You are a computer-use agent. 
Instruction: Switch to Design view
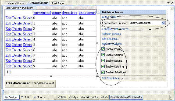(x=12, y=97)
